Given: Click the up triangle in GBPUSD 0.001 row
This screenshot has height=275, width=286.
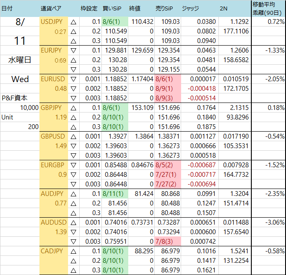Looking at the screenshot, I should coord(73,136).
